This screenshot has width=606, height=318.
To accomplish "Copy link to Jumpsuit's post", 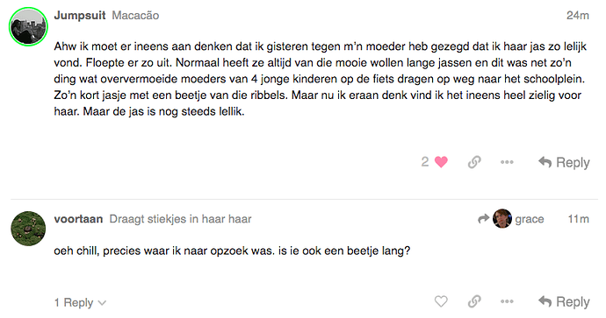I will coord(474,162).
